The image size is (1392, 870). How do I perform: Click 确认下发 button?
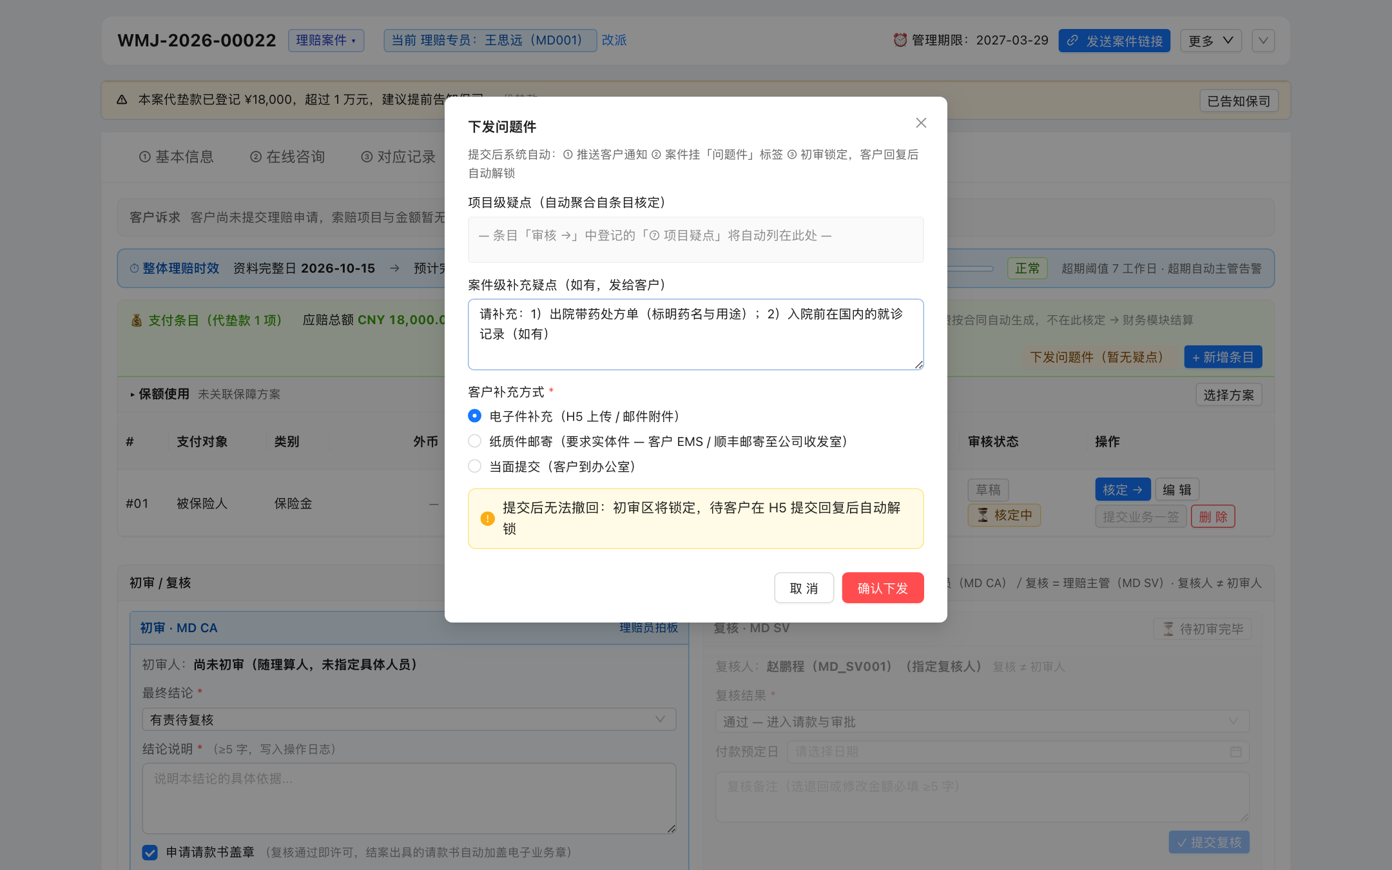coord(882,588)
